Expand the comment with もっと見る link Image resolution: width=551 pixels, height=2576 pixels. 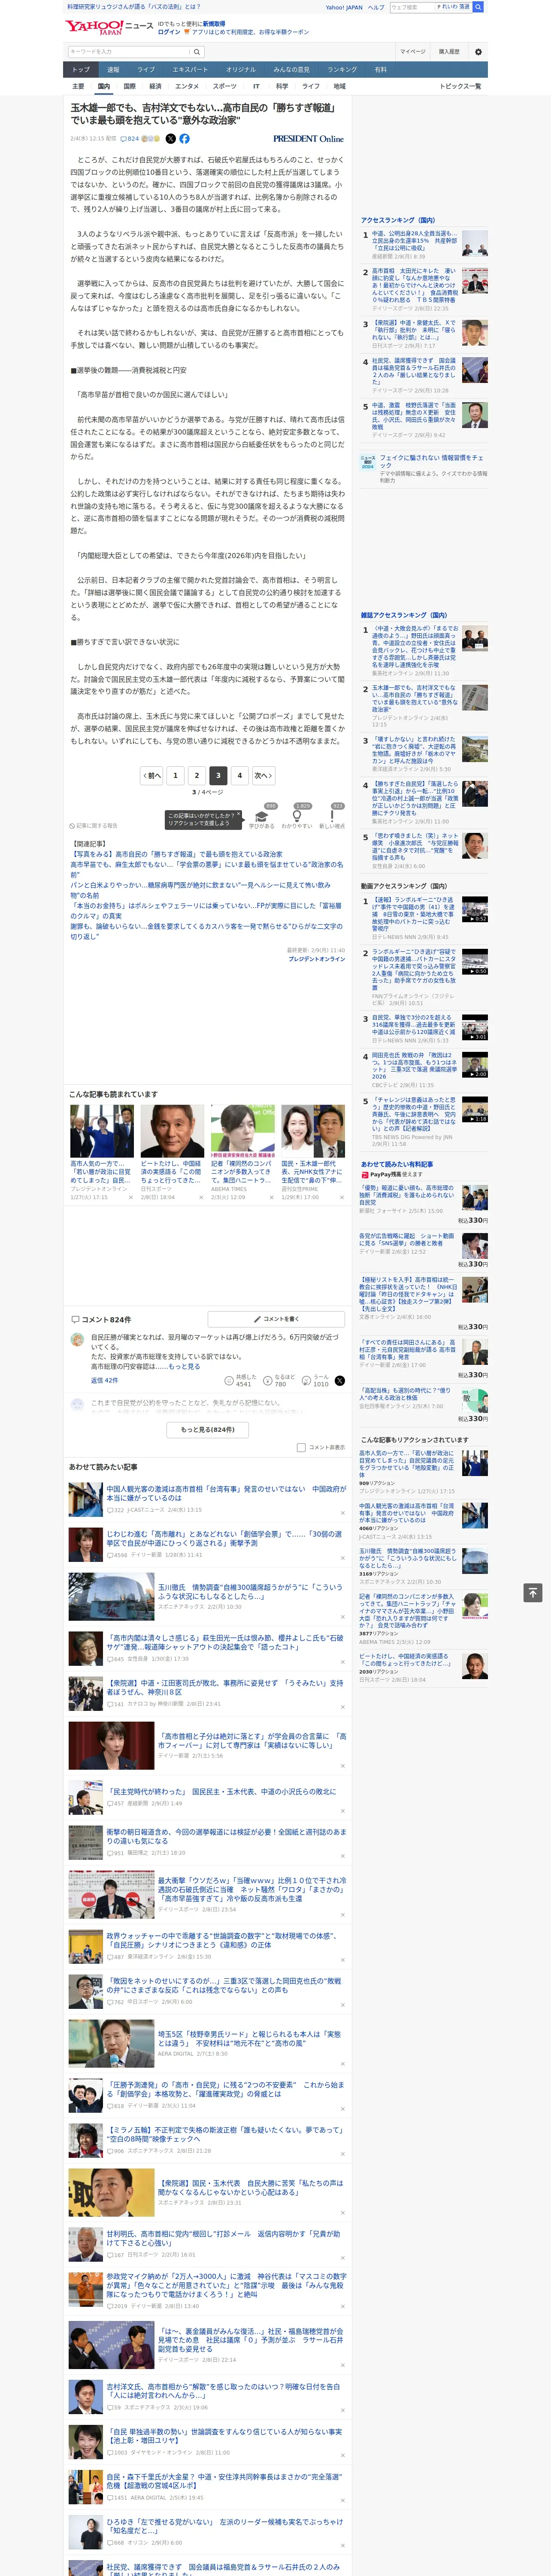point(184,1366)
